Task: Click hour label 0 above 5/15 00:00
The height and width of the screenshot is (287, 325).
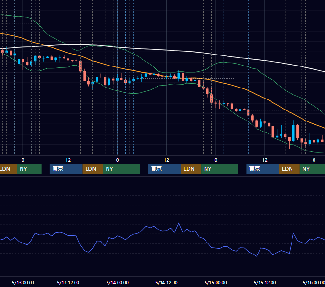Action: pyautogui.click(x=216, y=160)
